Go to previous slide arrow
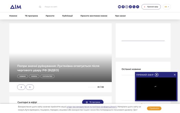The width and height of the screenshot is (180, 113). coord(21,87)
